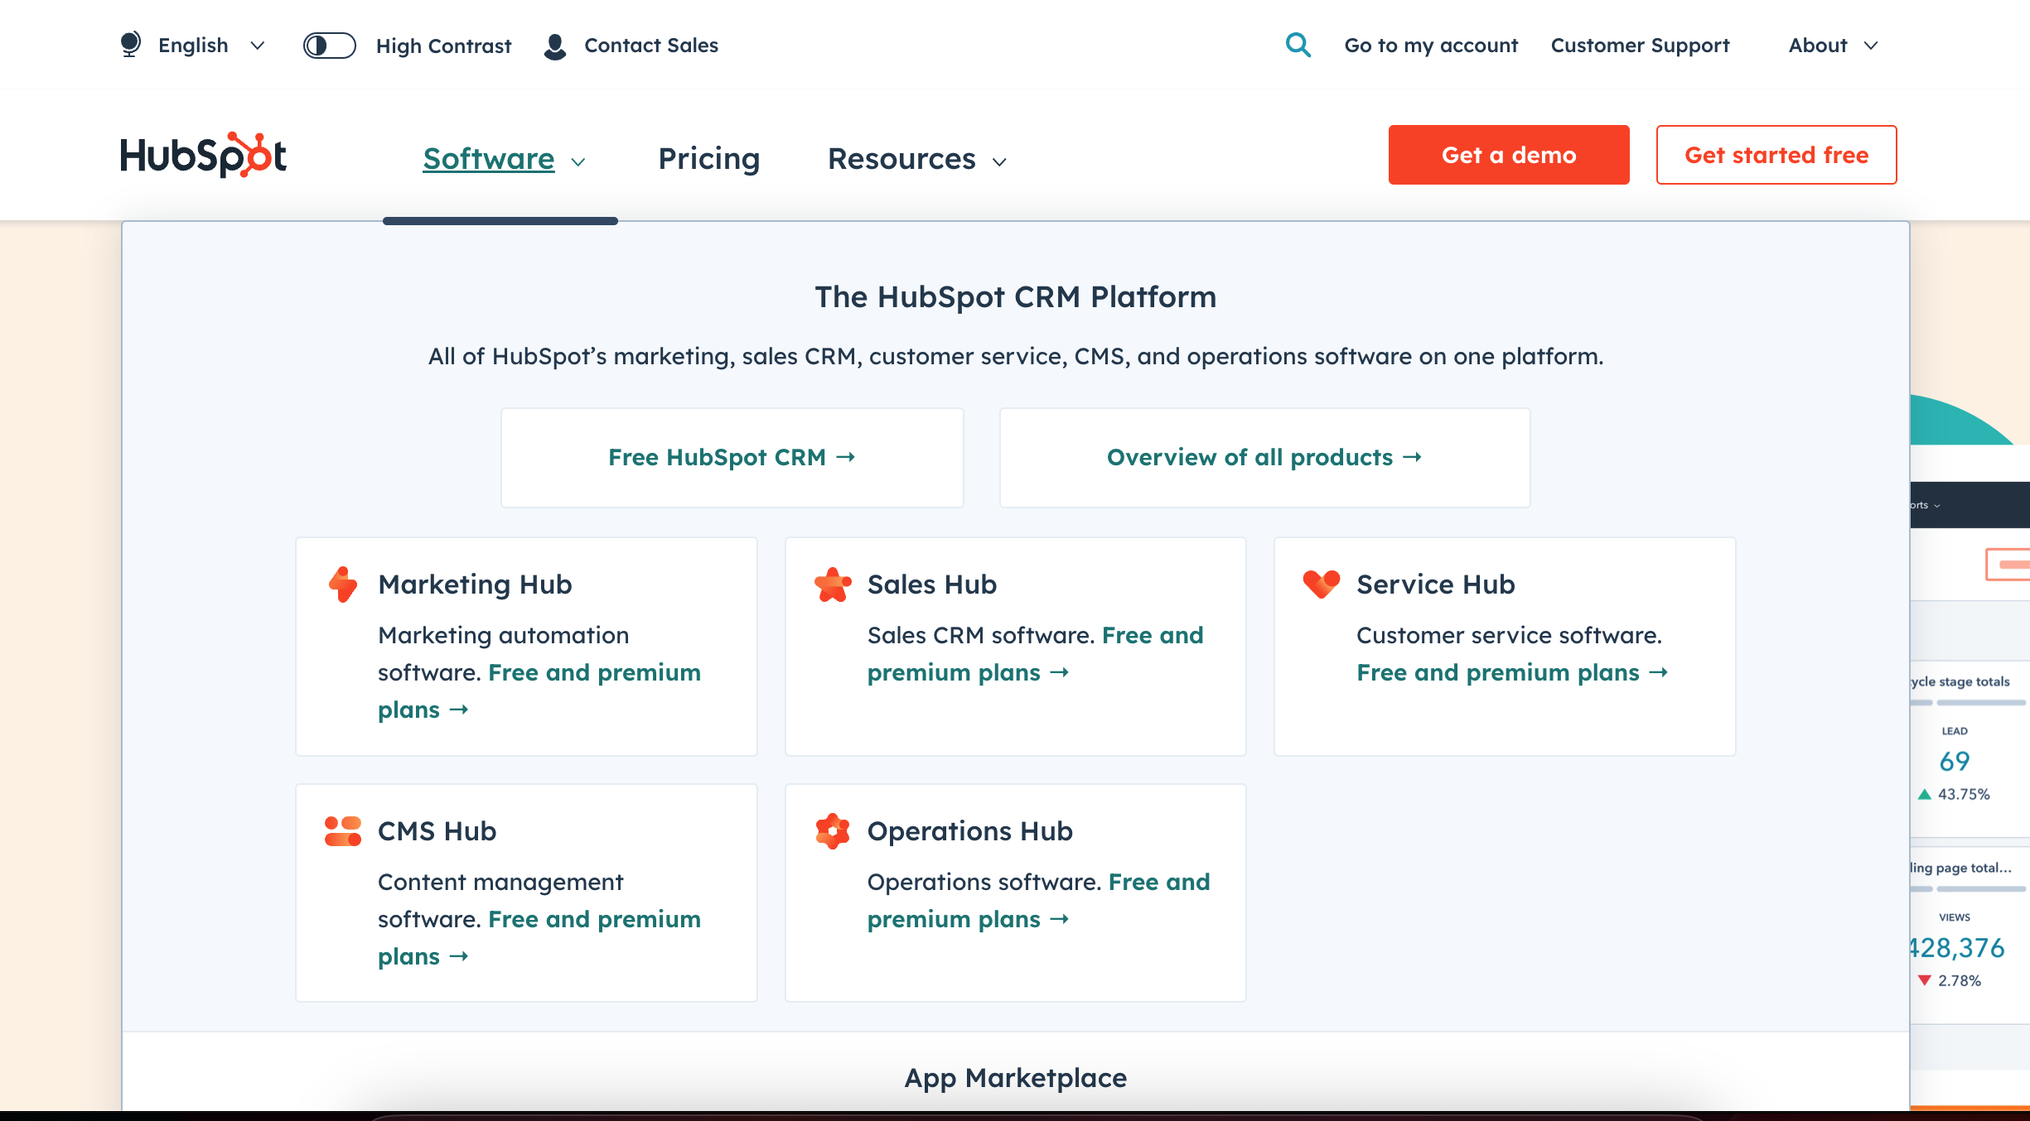Image resolution: width=2030 pixels, height=1121 pixels.
Task: Open Overview of all products
Action: 1264,457
